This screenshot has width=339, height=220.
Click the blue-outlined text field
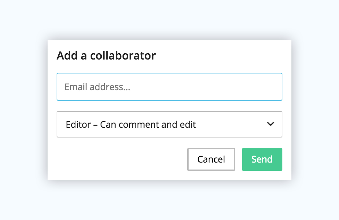pos(169,87)
